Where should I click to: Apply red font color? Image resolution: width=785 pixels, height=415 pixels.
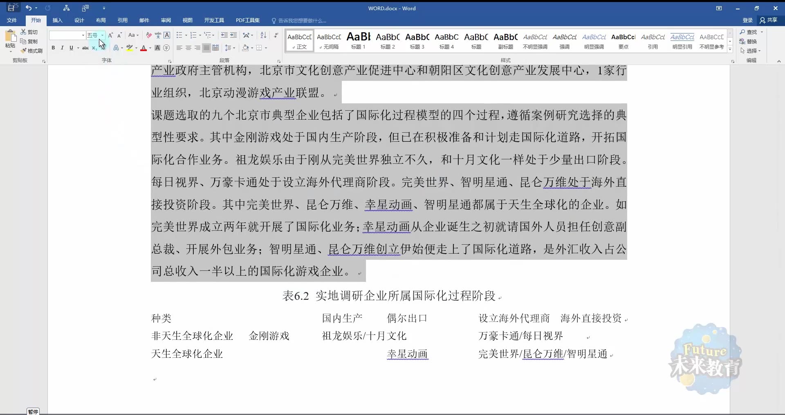(144, 48)
